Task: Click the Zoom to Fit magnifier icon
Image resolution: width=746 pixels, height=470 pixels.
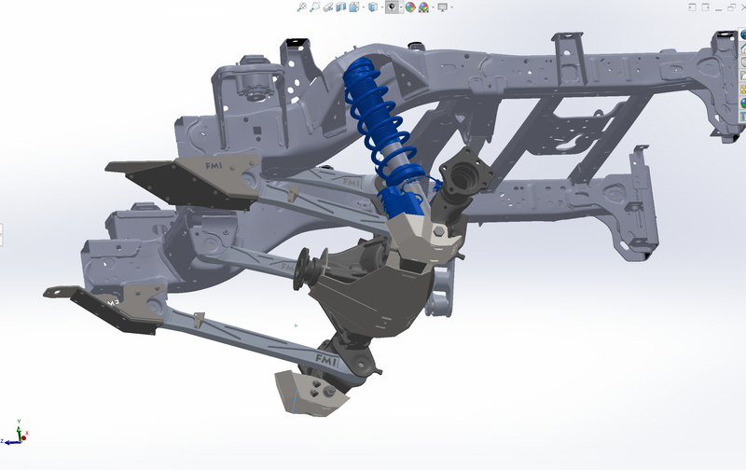Action: pyautogui.click(x=301, y=7)
